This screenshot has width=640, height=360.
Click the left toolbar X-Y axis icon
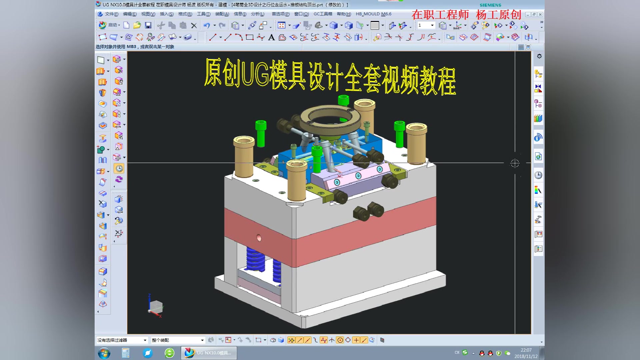pos(119,233)
